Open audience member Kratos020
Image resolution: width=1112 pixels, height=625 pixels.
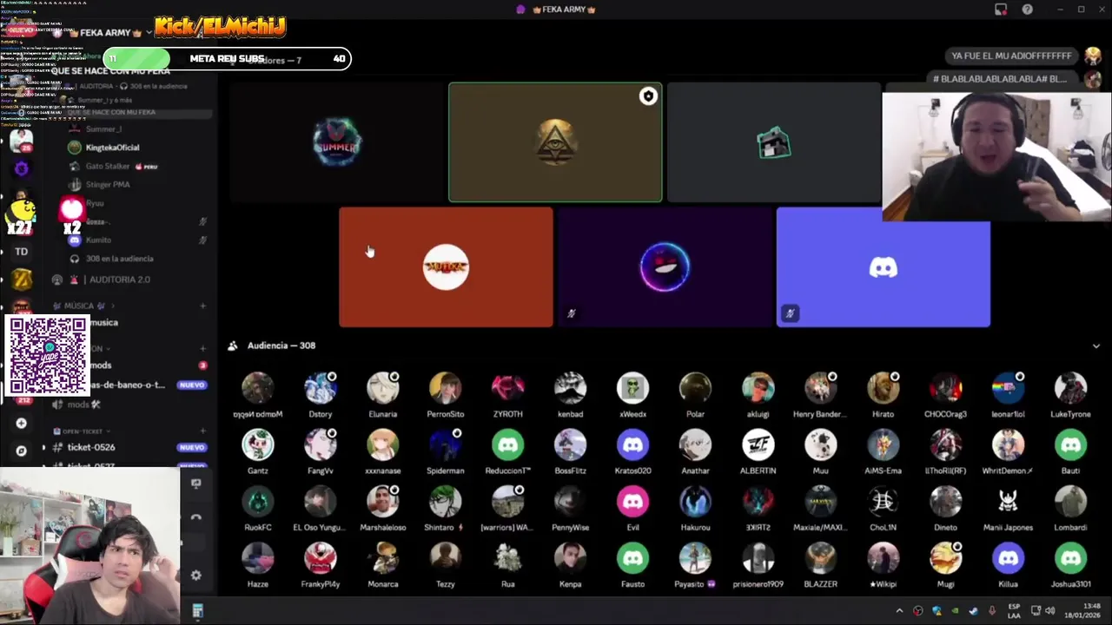tap(633, 451)
